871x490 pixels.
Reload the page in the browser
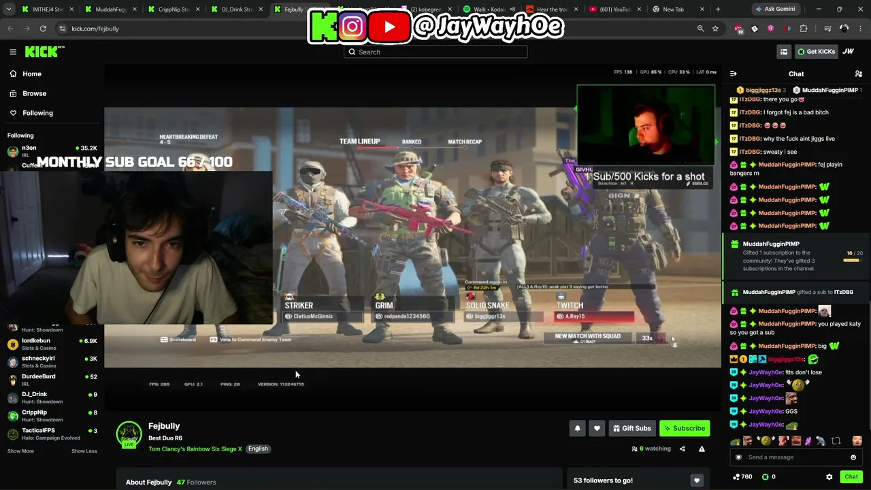click(43, 29)
